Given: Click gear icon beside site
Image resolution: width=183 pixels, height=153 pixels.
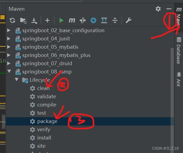Looking at the screenshot, I should coord(32,146).
